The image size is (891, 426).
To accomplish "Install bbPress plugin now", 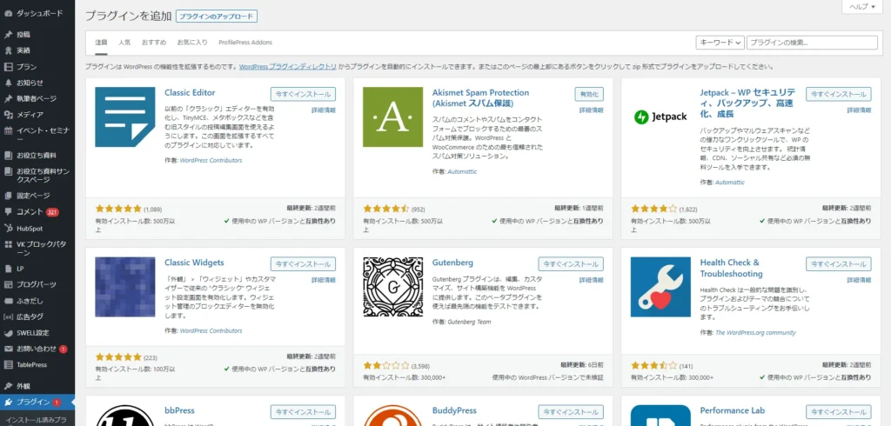I will 303,412.
